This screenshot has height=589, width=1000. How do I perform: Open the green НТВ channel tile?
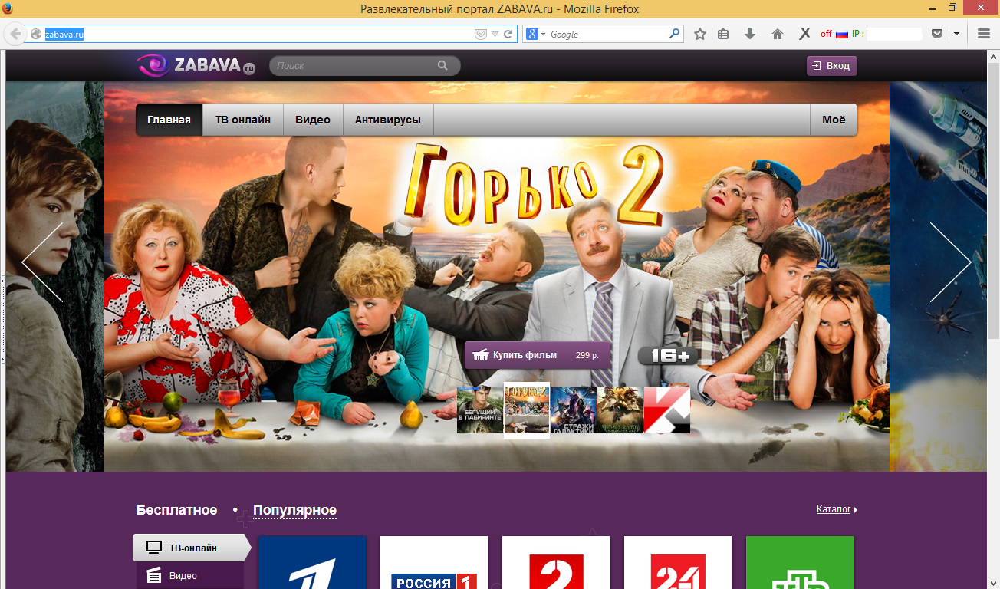tap(800, 562)
